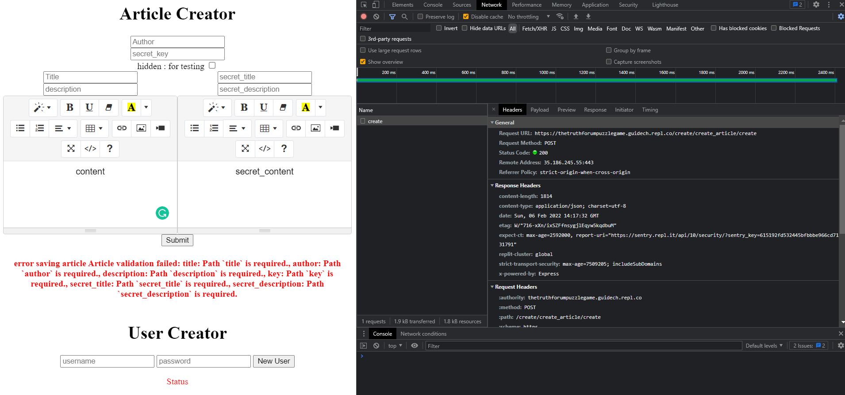Click highlight color A in secret_content editor
Image resolution: width=845 pixels, height=395 pixels.
(306, 108)
